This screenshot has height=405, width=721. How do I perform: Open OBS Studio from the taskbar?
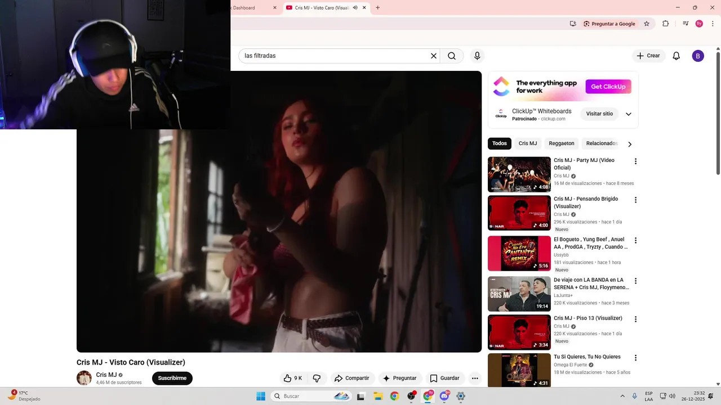(x=411, y=396)
